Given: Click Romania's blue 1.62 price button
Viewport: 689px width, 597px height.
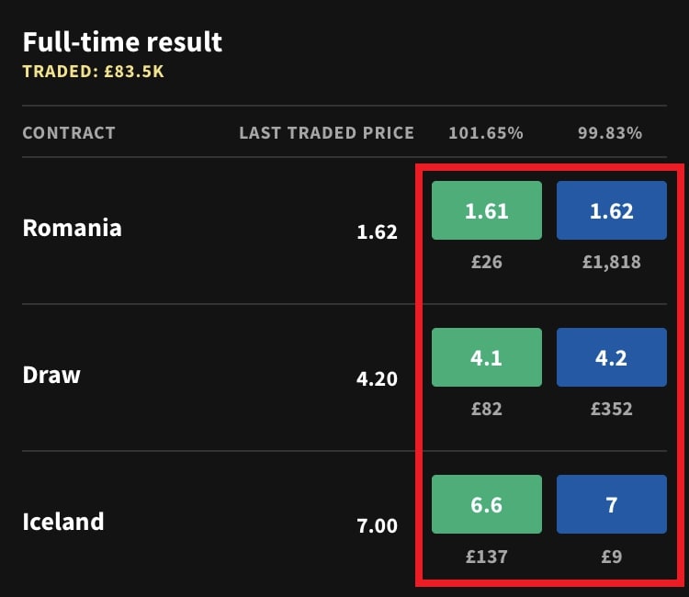Looking at the screenshot, I should point(611,210).
